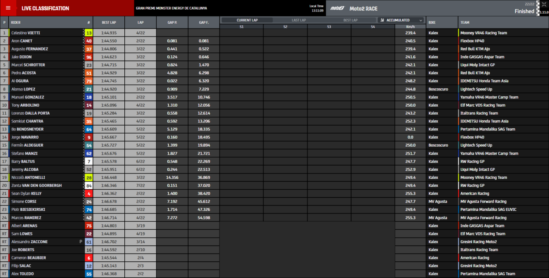
Task: Select rider Zonta VAN DEN GOORBERGH
Action: [37, 185]
